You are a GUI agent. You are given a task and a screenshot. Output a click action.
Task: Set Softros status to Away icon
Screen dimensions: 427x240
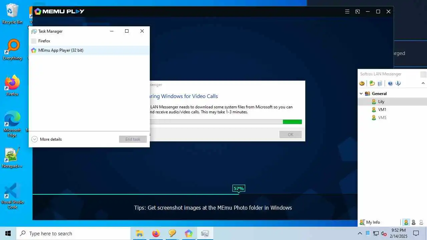[x=421, y=222]
